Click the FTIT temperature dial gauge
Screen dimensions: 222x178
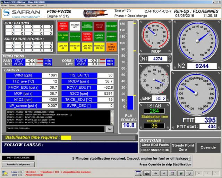tap(196, 94)
